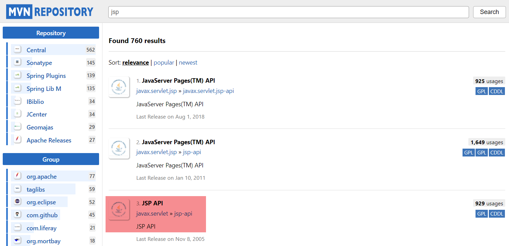This screenshot has height=246, width=509.
Task: Click the org.apache group icon
Action: pyautogui.click(x=18, y=176)
